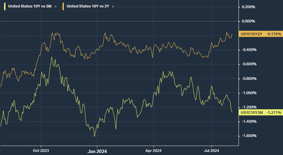Remove the United States 10Y vs 3M series
Image resolution: width=283 pixels, height=155 pixels.
point(55,6)
